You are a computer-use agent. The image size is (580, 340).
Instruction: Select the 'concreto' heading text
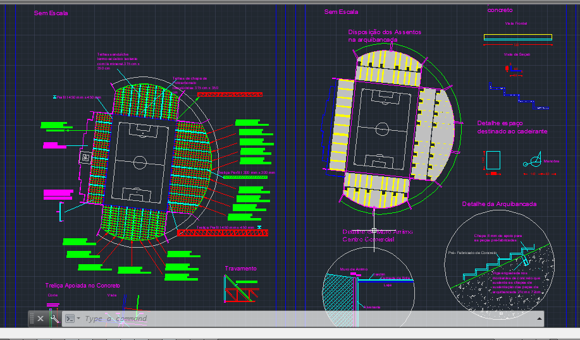[x=500, y=10]
